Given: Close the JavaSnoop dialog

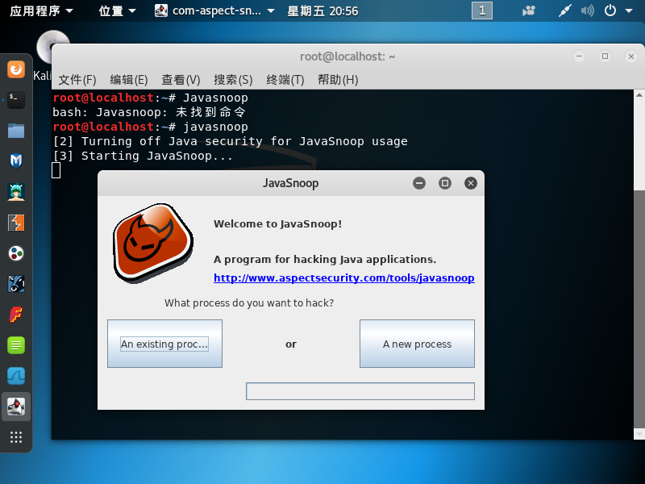Looking at the screenshot, I should point(471,183).
